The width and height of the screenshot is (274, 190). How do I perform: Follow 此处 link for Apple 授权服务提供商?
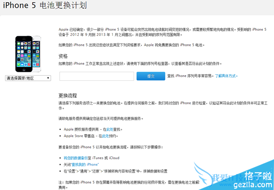tap(110, 130)
